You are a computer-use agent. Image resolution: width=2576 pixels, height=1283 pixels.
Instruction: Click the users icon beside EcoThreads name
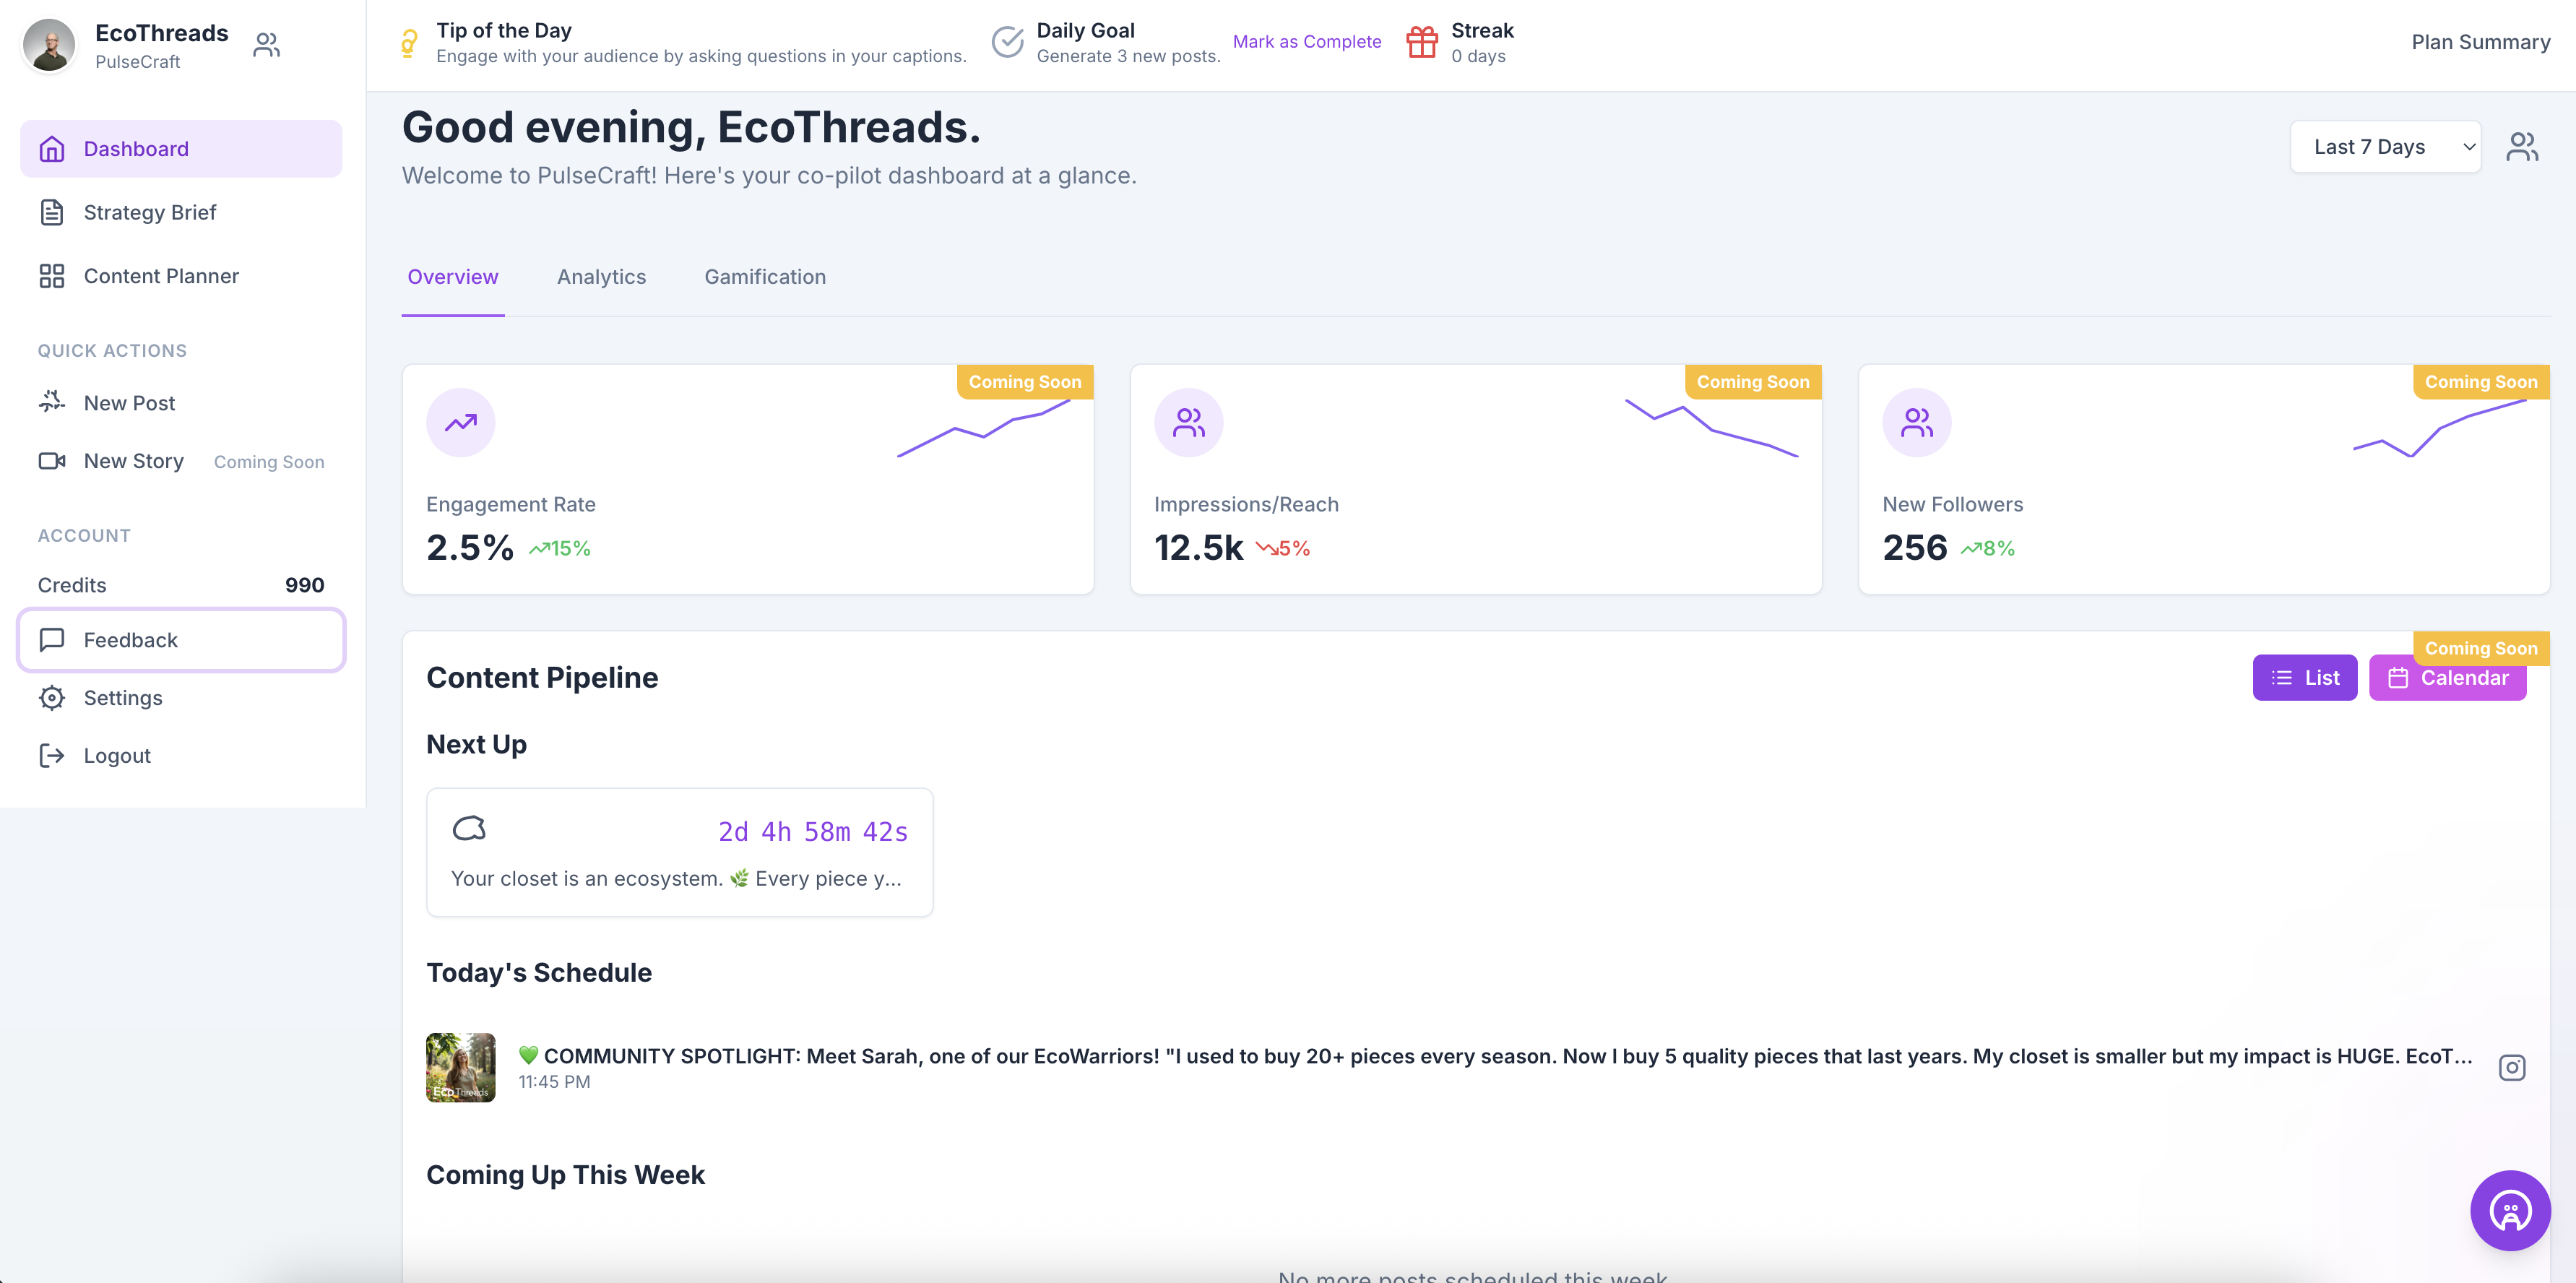266,45
